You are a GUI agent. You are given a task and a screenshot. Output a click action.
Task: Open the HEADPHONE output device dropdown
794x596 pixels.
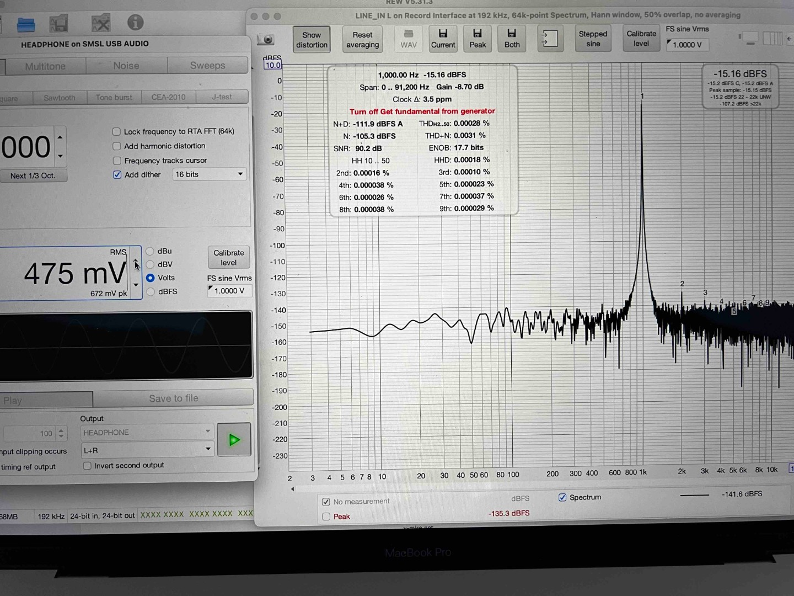click(147, 433)
